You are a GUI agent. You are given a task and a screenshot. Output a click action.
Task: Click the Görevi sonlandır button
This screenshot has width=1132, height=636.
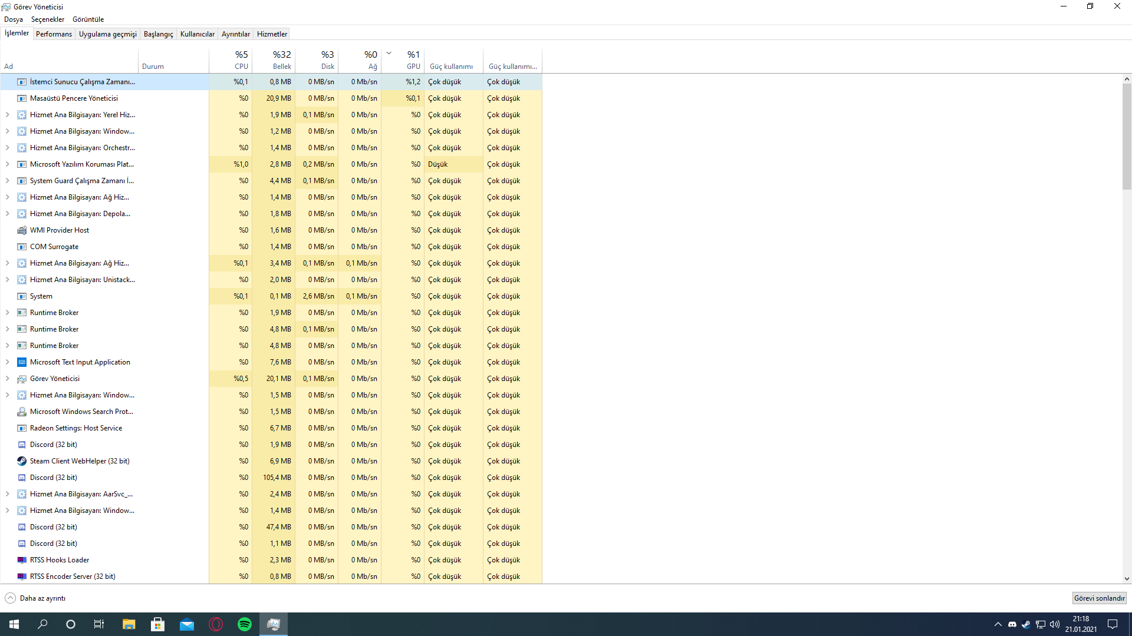(x=1099, y=598)
